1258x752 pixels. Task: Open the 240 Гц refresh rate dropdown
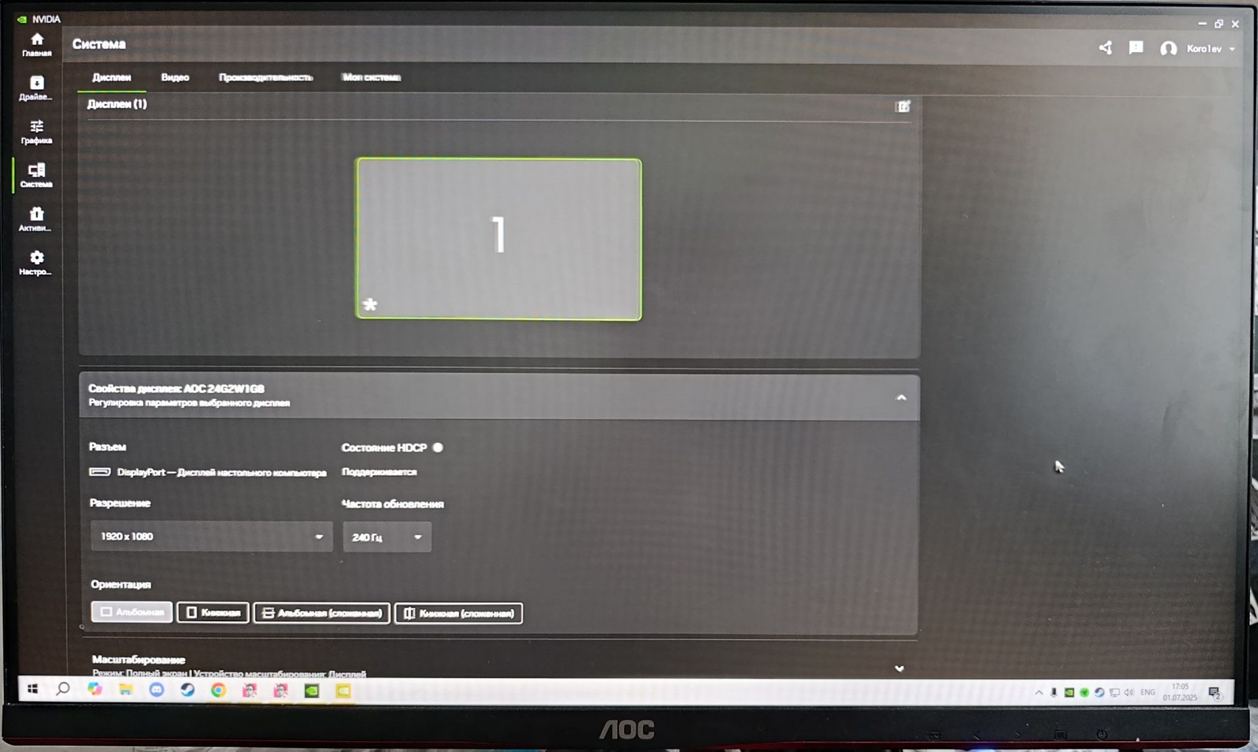[x=386, y=537]
